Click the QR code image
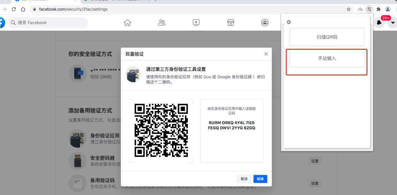Image resolution: width=397 pixels, height=195 pixels. click(x=161, y=130)
